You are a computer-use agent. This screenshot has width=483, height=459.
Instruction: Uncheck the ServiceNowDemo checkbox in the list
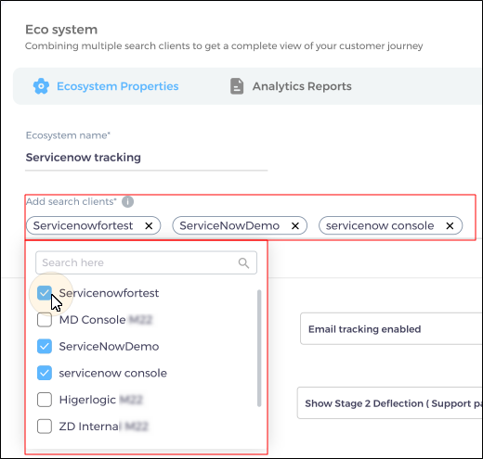(x=45, y=346)
